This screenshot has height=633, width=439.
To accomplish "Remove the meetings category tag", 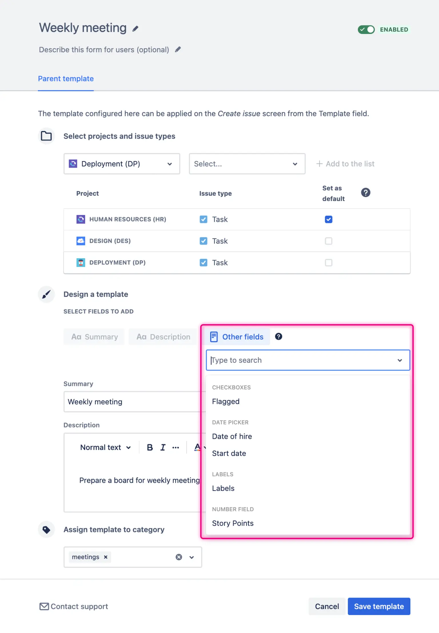I will (x=106, y=557).
